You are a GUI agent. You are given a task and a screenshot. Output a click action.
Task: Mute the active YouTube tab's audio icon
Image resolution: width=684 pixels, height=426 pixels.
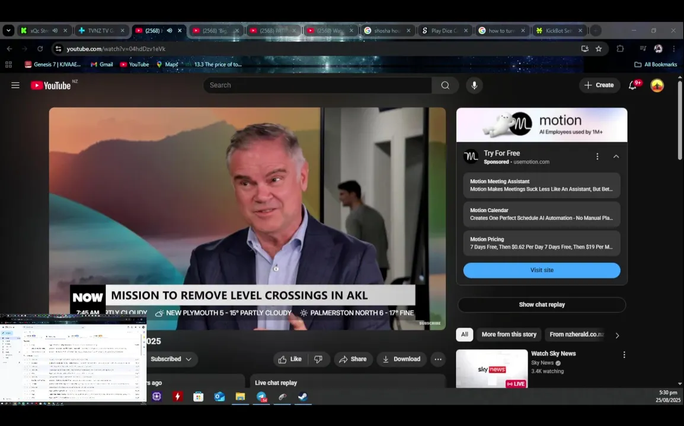[x=170, y=31]
